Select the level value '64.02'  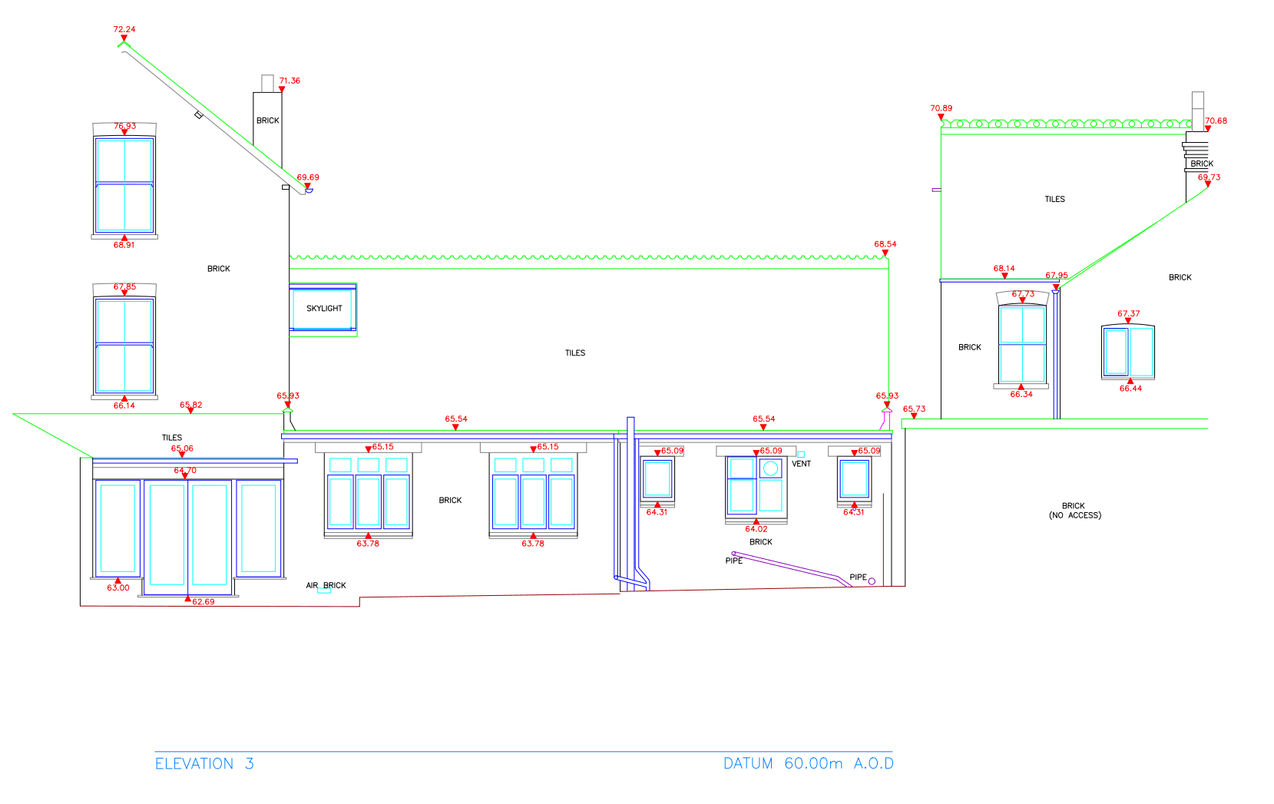click(x=756, y=529)
